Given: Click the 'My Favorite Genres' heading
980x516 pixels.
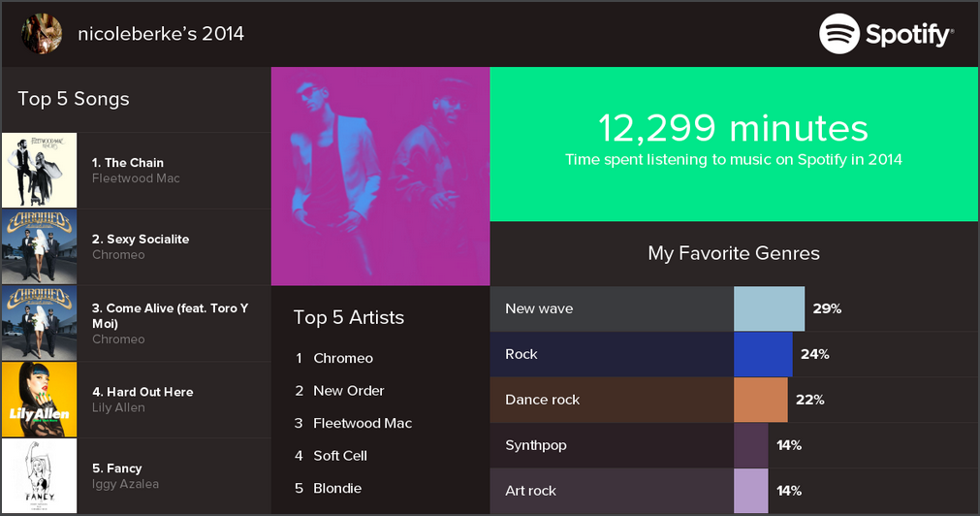Looking at the screenshot, I should point(734,253).
